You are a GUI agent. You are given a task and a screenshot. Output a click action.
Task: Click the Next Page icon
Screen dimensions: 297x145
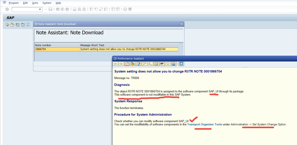pos(101,9)
